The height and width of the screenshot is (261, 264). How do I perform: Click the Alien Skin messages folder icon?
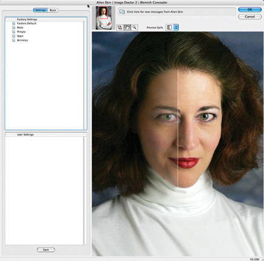[x=122, y=12]
